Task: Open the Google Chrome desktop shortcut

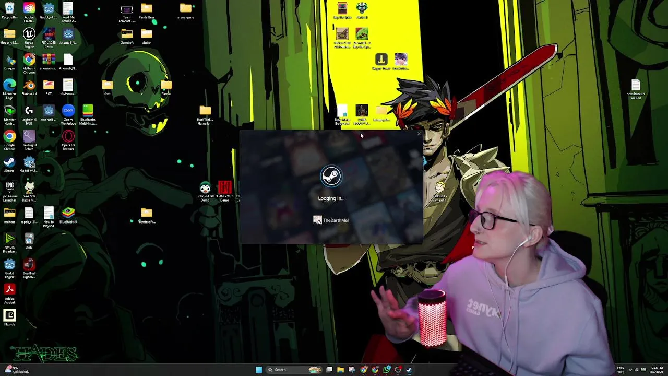Action: click(9, 140)
